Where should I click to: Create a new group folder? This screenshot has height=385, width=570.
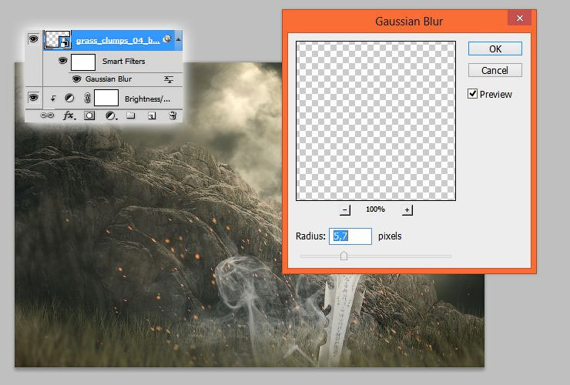(130, 115)
